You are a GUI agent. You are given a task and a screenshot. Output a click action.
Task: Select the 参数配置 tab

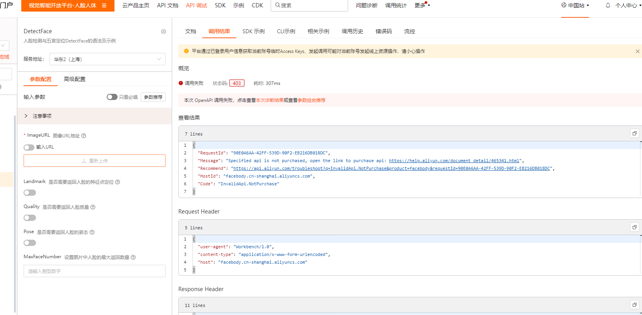(x=41, y=79)
